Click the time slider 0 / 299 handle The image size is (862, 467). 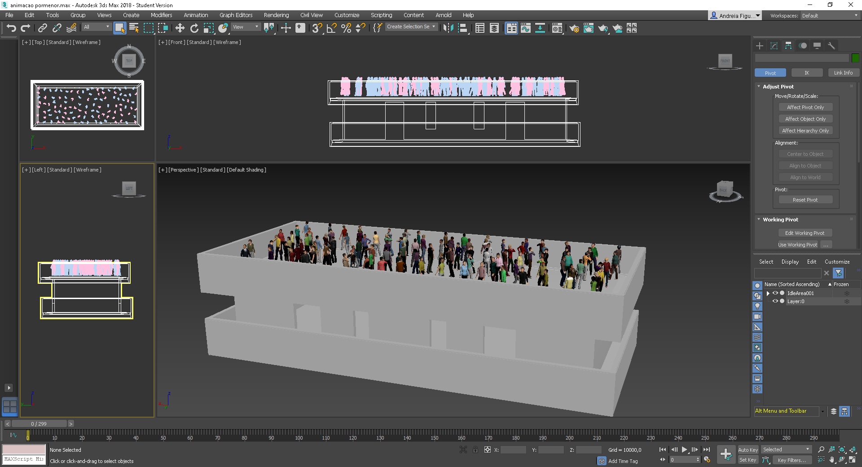click(39, 423)
